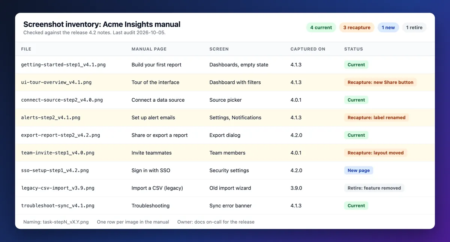Click 'Connect a data source' cell
The height and width of the screenshot is (242, 450).
point(158,100)
